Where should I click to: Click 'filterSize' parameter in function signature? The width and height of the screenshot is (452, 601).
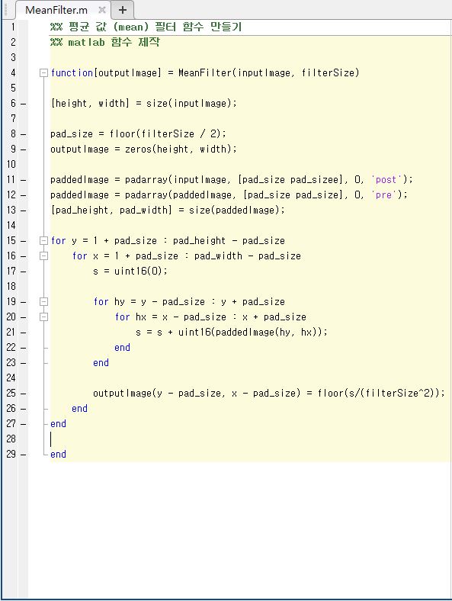click(329, 72)
